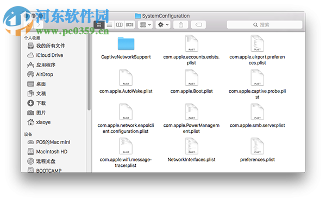Image resolution: width=326 pixels, height=202 pixels.
Task: Switch to column view
Action: coord(120,25)
